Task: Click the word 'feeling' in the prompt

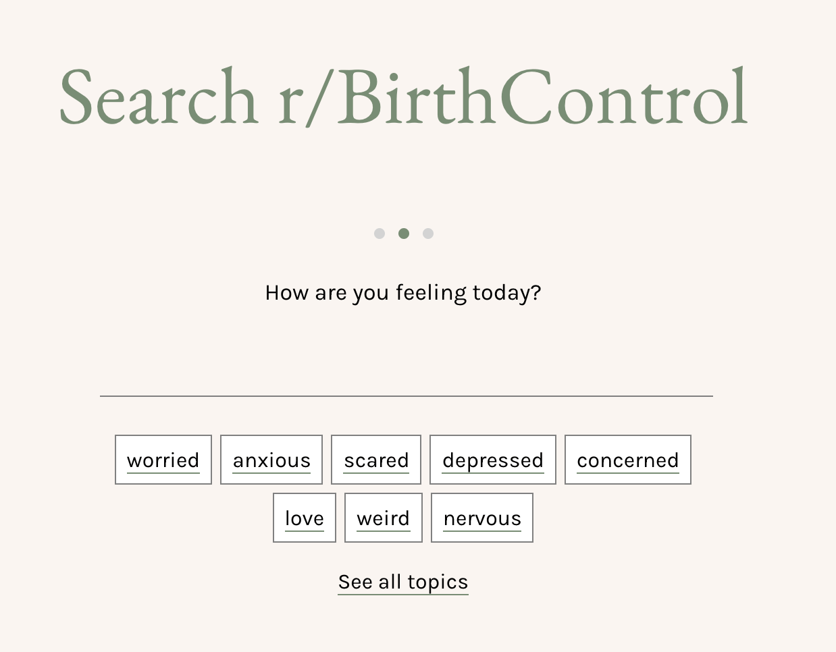Action: [x=431, y=293]
